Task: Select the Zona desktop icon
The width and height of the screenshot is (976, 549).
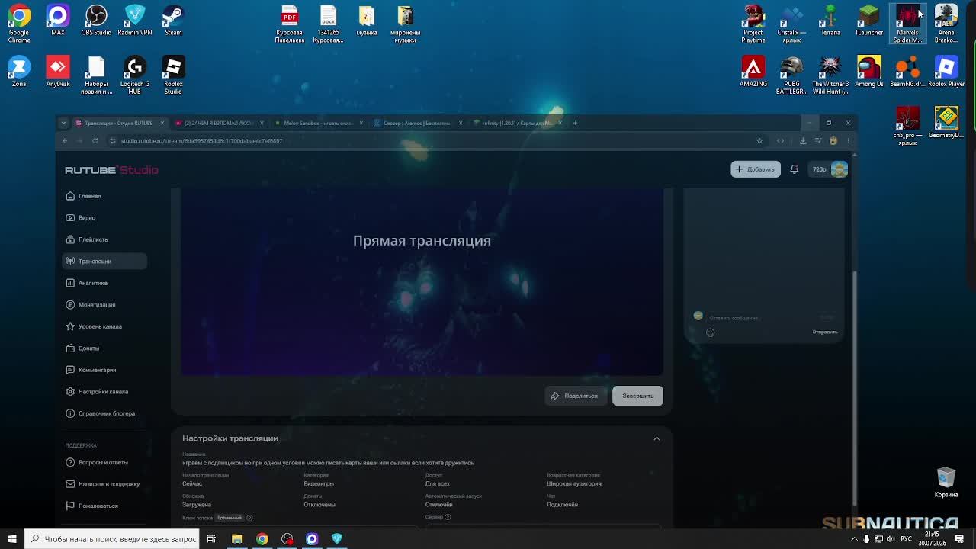Action: pyautogui.click(x=19, y=72)
